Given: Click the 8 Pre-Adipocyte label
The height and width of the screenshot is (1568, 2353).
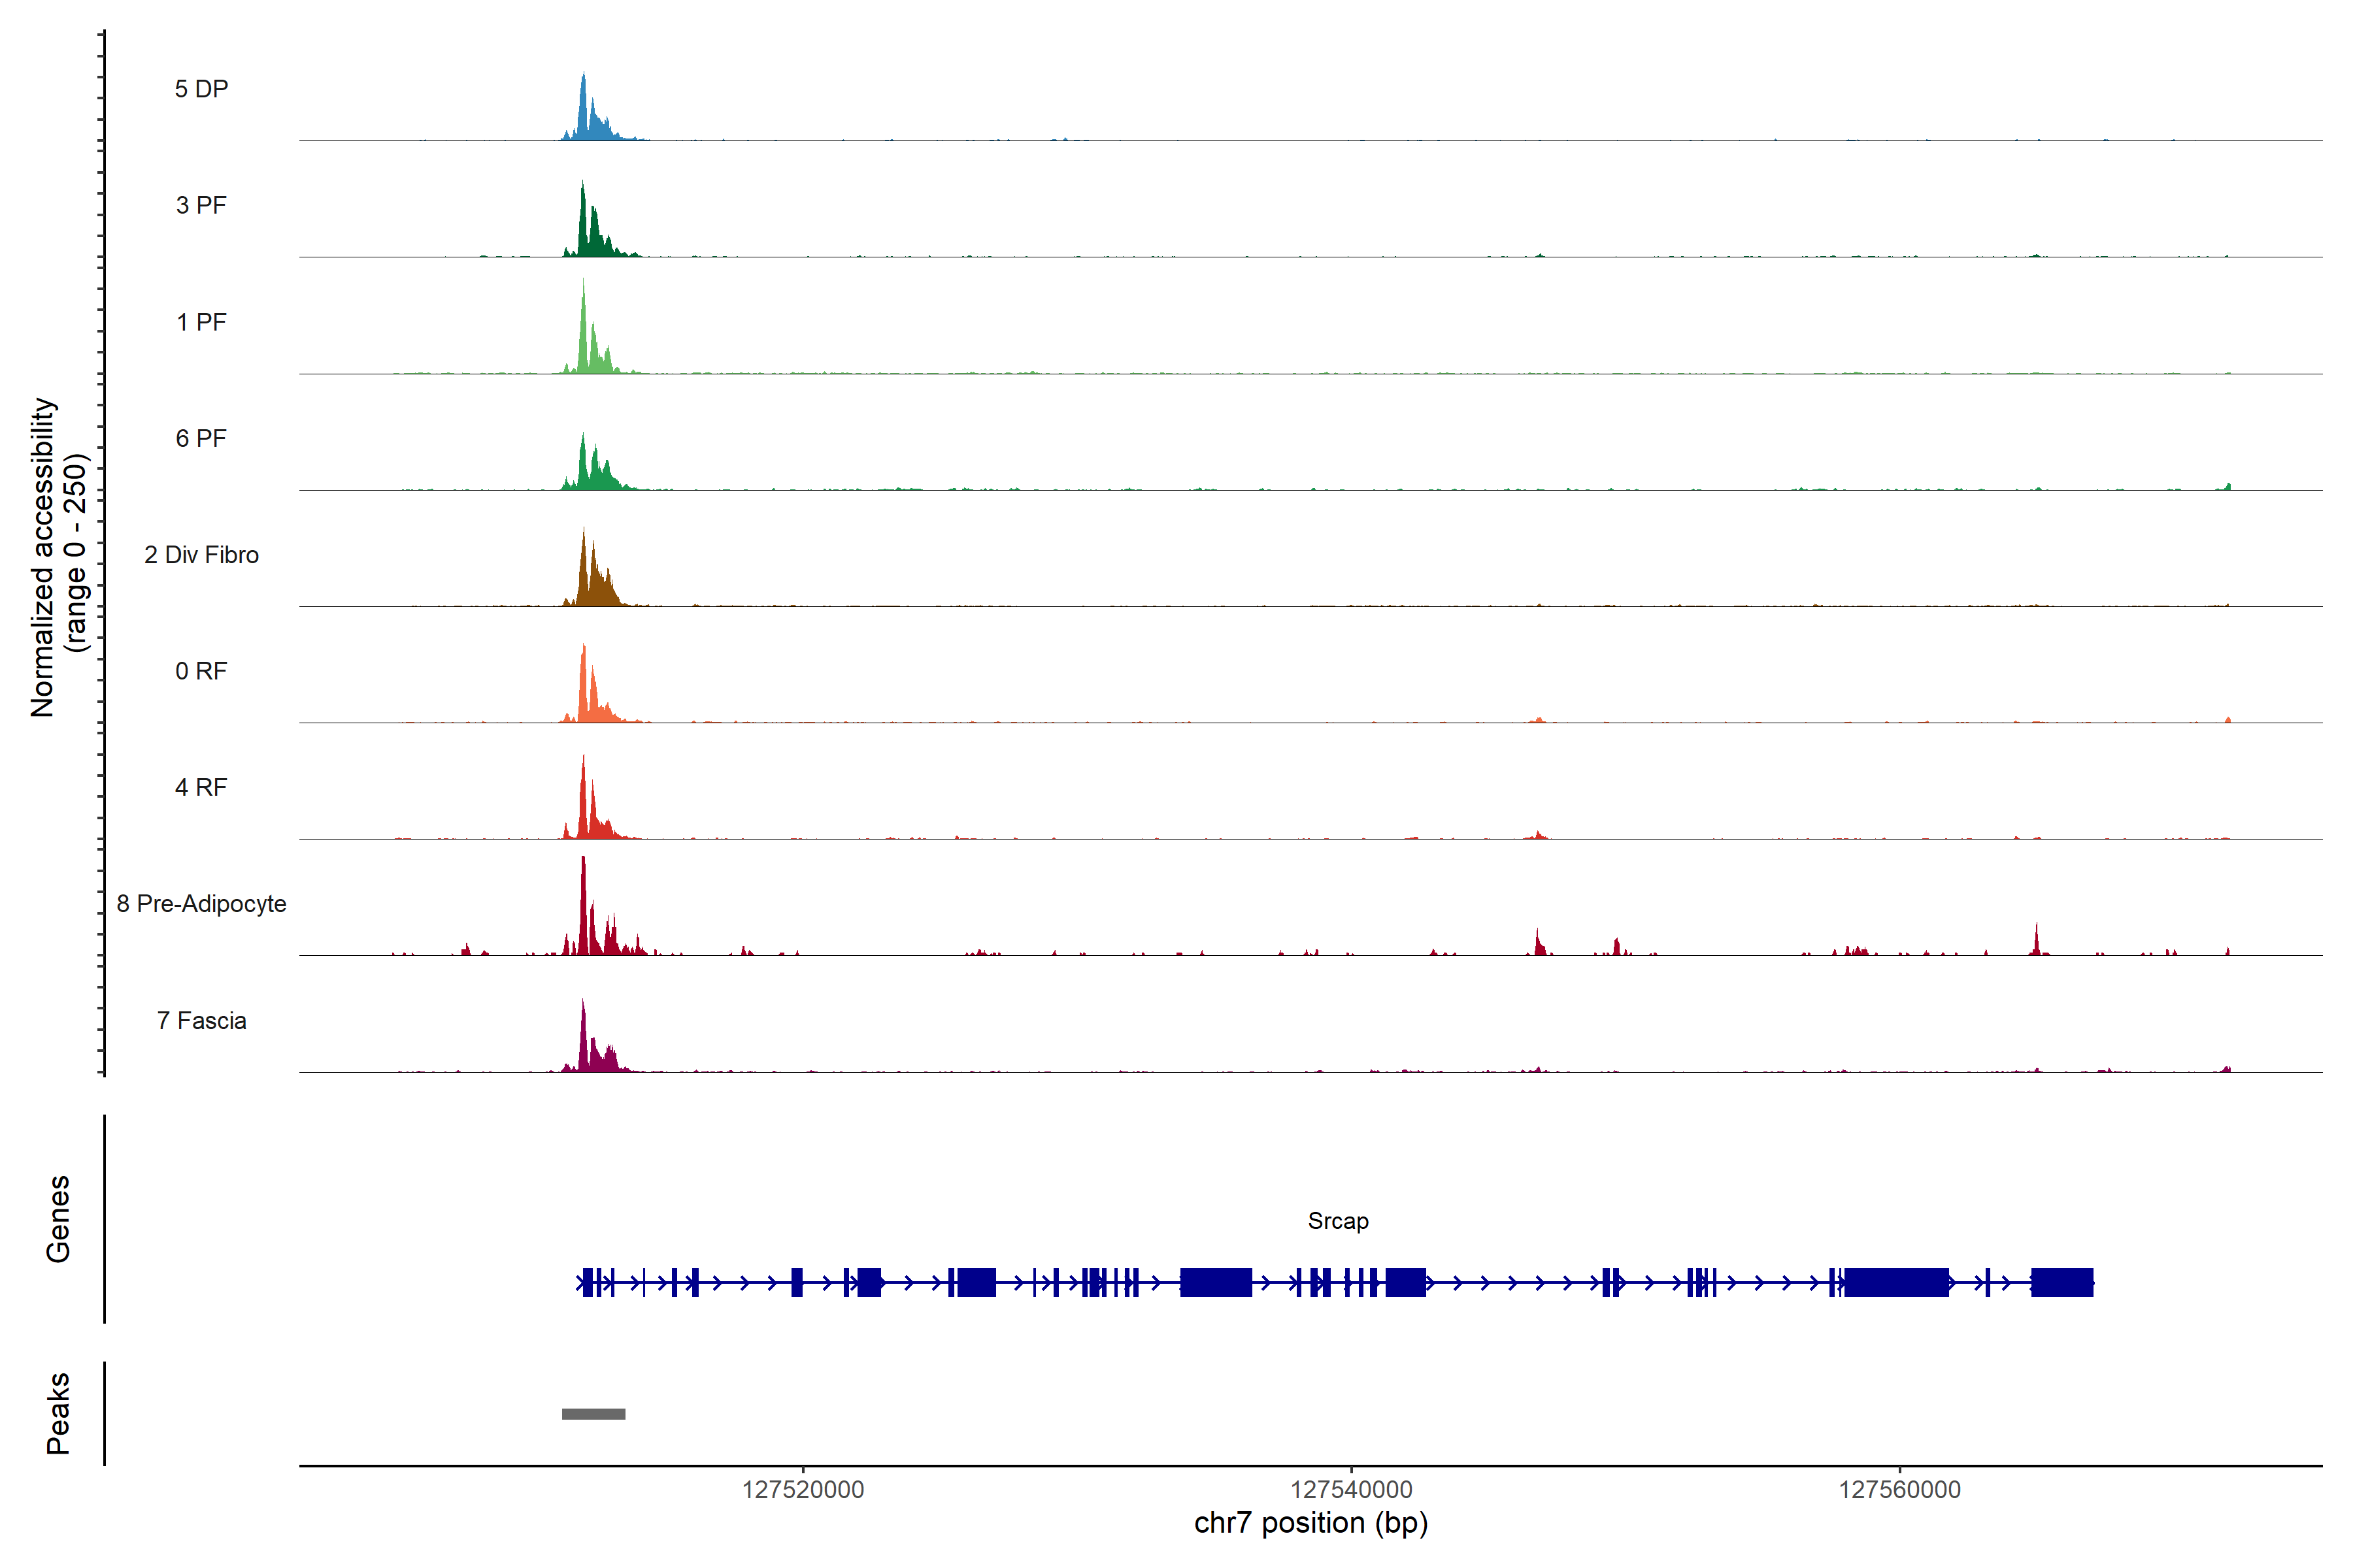Looking at the screenshot, I should (201, 904).
